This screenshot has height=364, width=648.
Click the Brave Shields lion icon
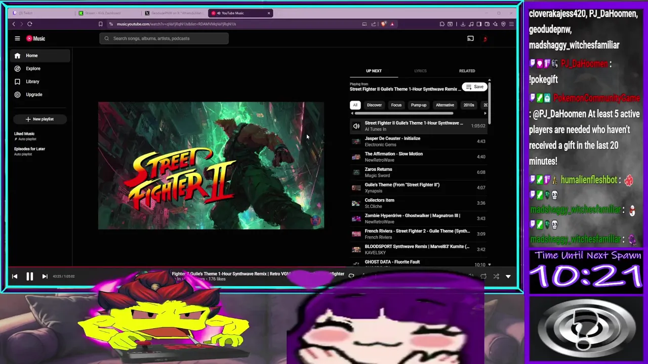384,24
